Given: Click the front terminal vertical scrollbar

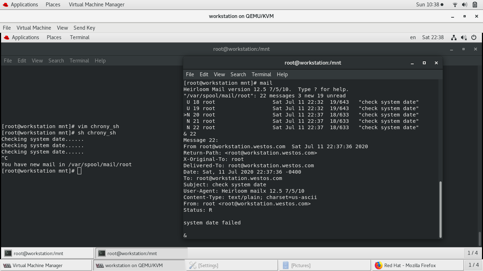Looking at the screenshot, I should coord(440,210).
